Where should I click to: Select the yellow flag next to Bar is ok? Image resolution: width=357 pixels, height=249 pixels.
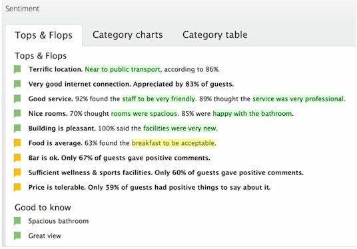pyautogui.click(x=17, y=158)
